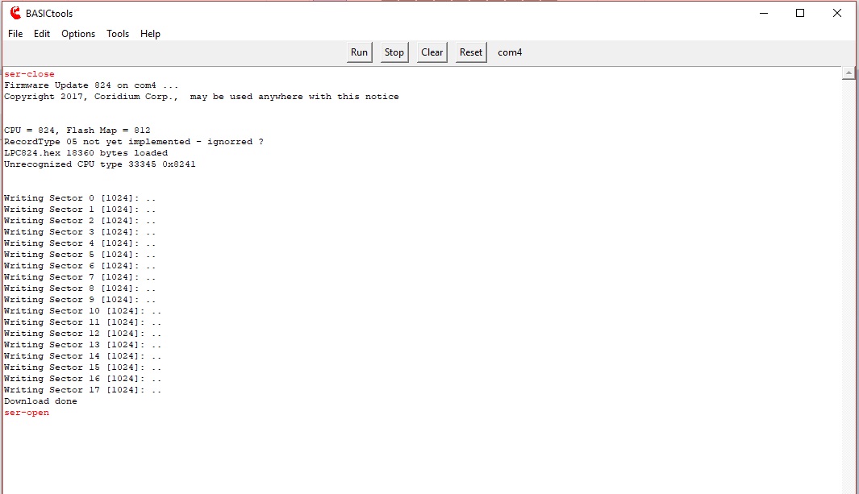Click the Download done output line
The width and height of the screenshot is (859, 494).
(x=40, y=401)
